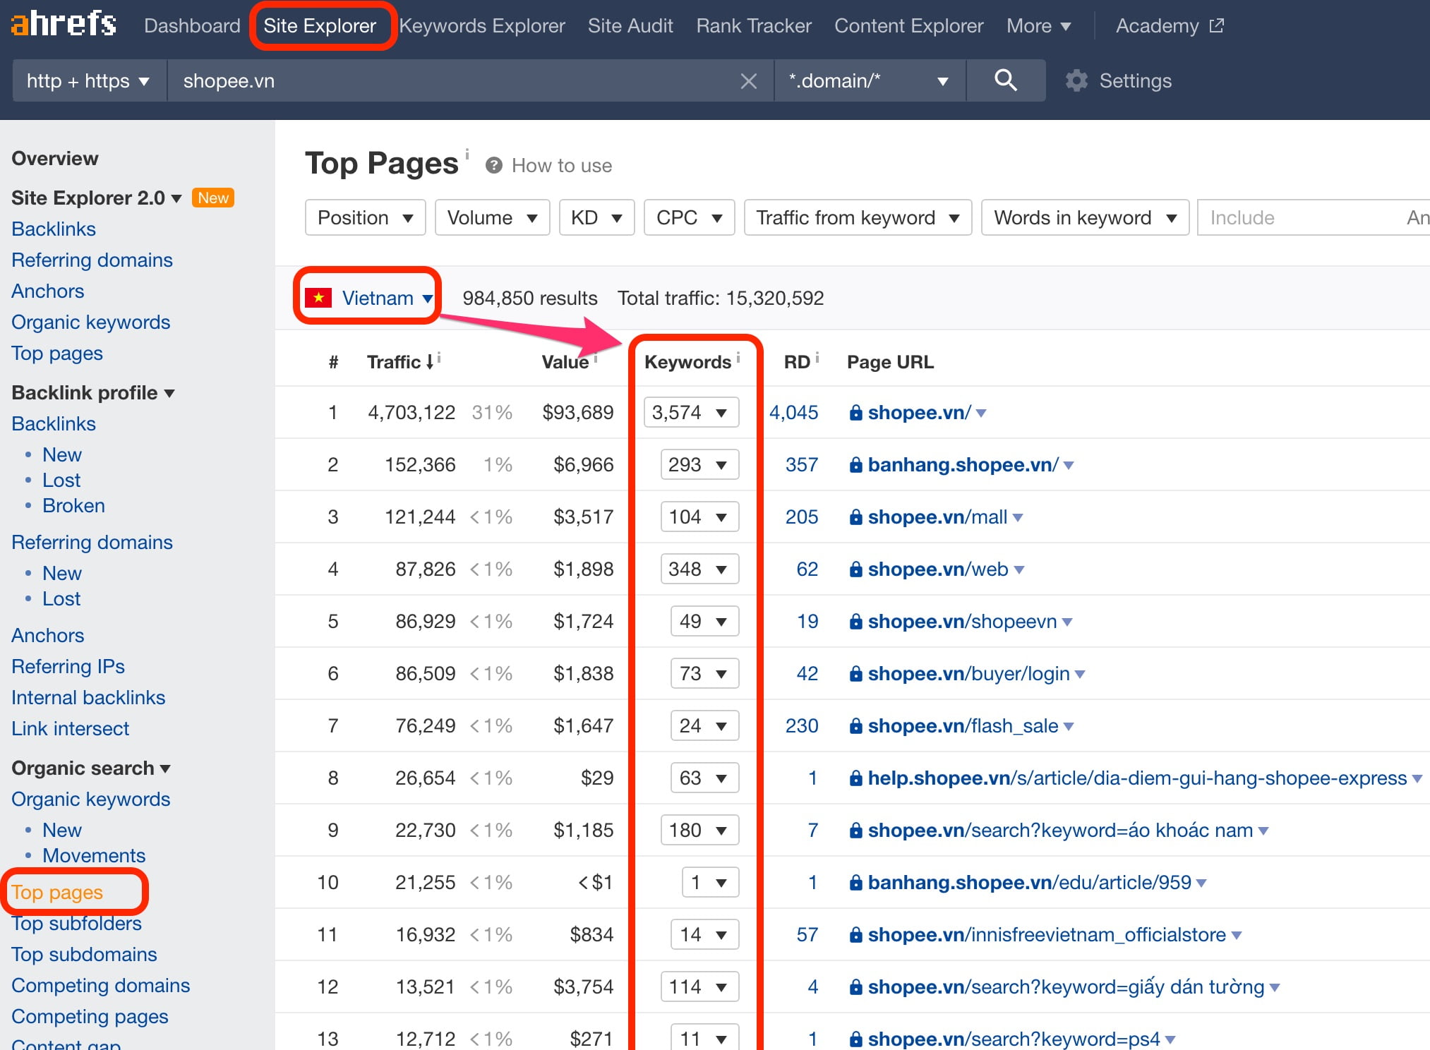
Task: Click Traffic column info icon
Action: coord(439,357)
